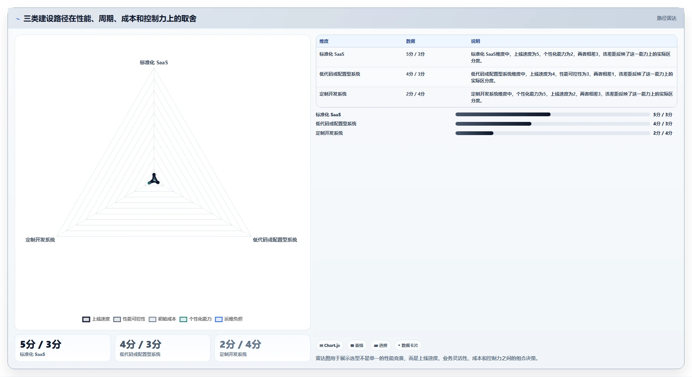This screenshot has width=692, height=377.
Task: Click the 定制开发系统 progress bar
Action: coord(552,133)
